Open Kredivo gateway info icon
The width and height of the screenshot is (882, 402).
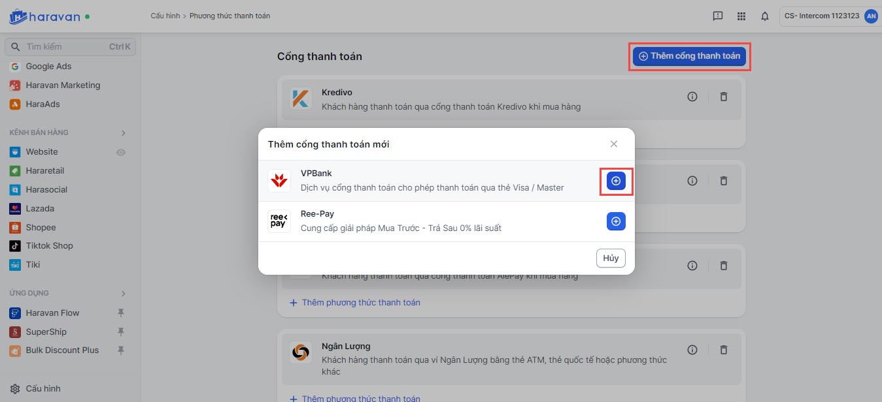(x=692, y=97)
